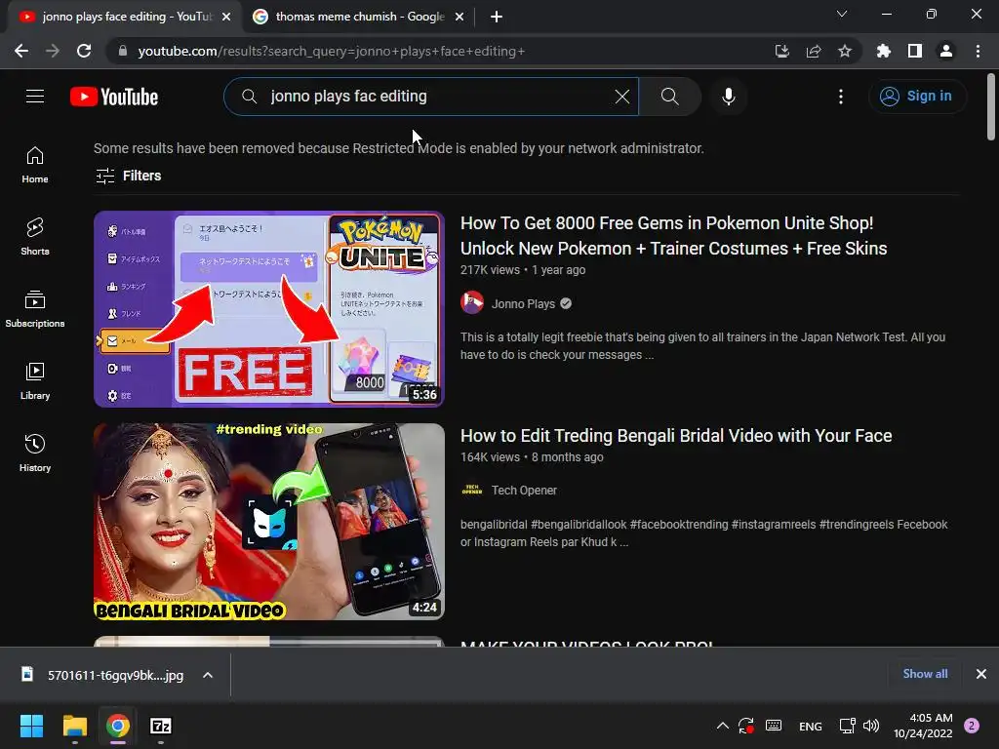Open a new browser tab
999x749 pixels.
click(x=497, y=17)
